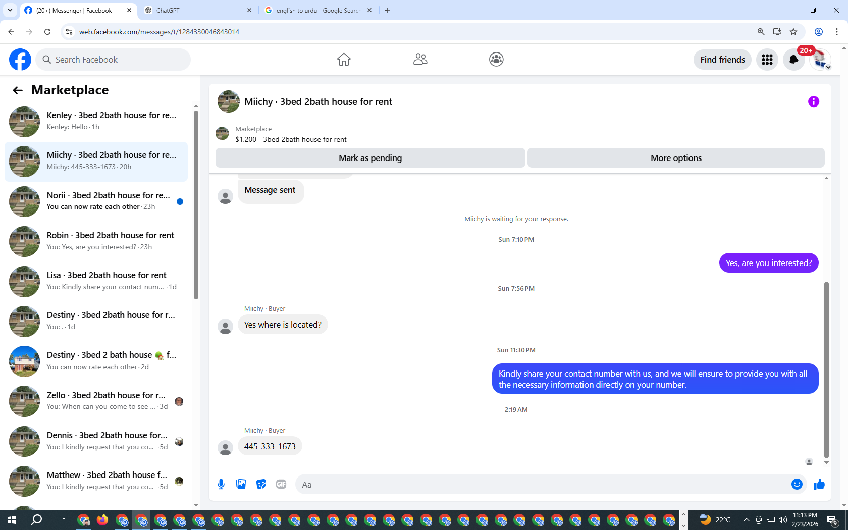Click Mark as pending button
This screenshot has width=848, height=530.
tap(370, 158)
